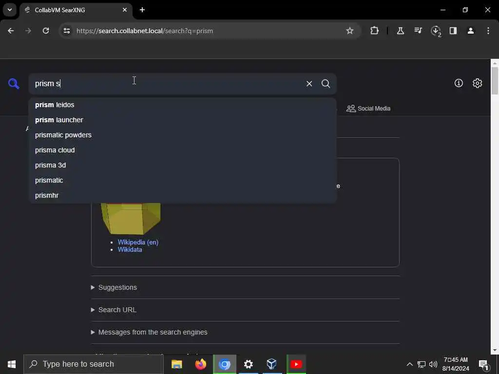Switch to Chrome taskbar icon
This screenshot has height=374, width=499.
coord(225,364)
